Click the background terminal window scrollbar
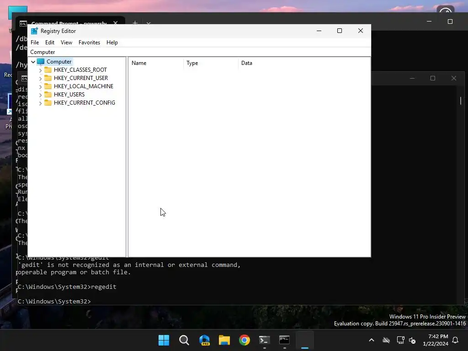468x351 pixels. (x=461, y=101)
